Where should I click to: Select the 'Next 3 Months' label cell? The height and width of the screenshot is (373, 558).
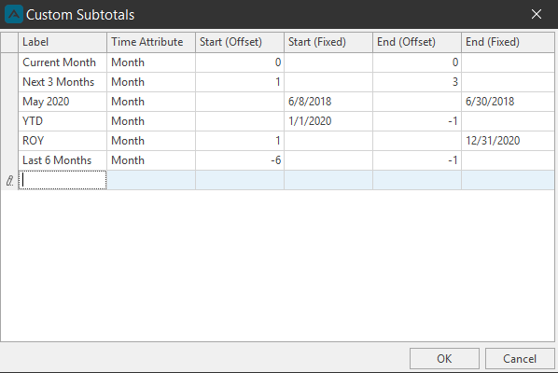(63, 82)
